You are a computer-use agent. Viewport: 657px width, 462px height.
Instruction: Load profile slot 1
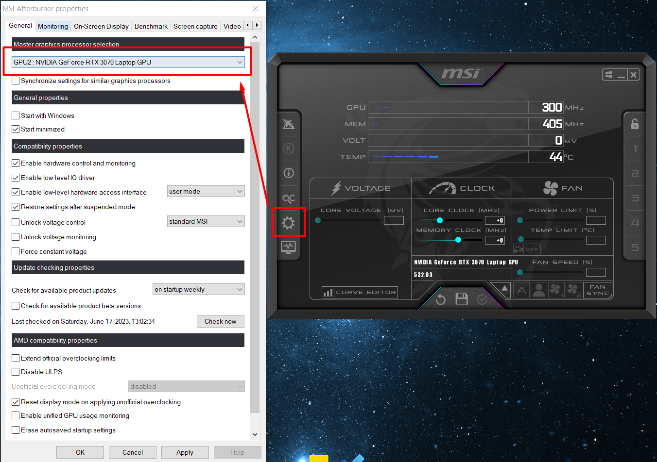click(x=635, y=148)
